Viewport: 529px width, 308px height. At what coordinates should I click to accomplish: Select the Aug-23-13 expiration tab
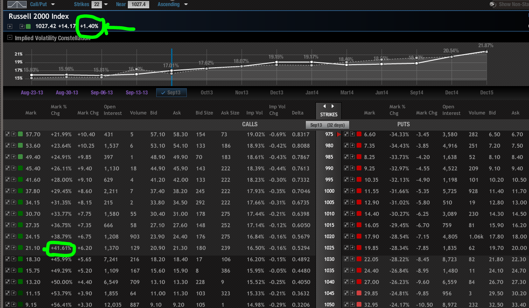coord(32,93)
